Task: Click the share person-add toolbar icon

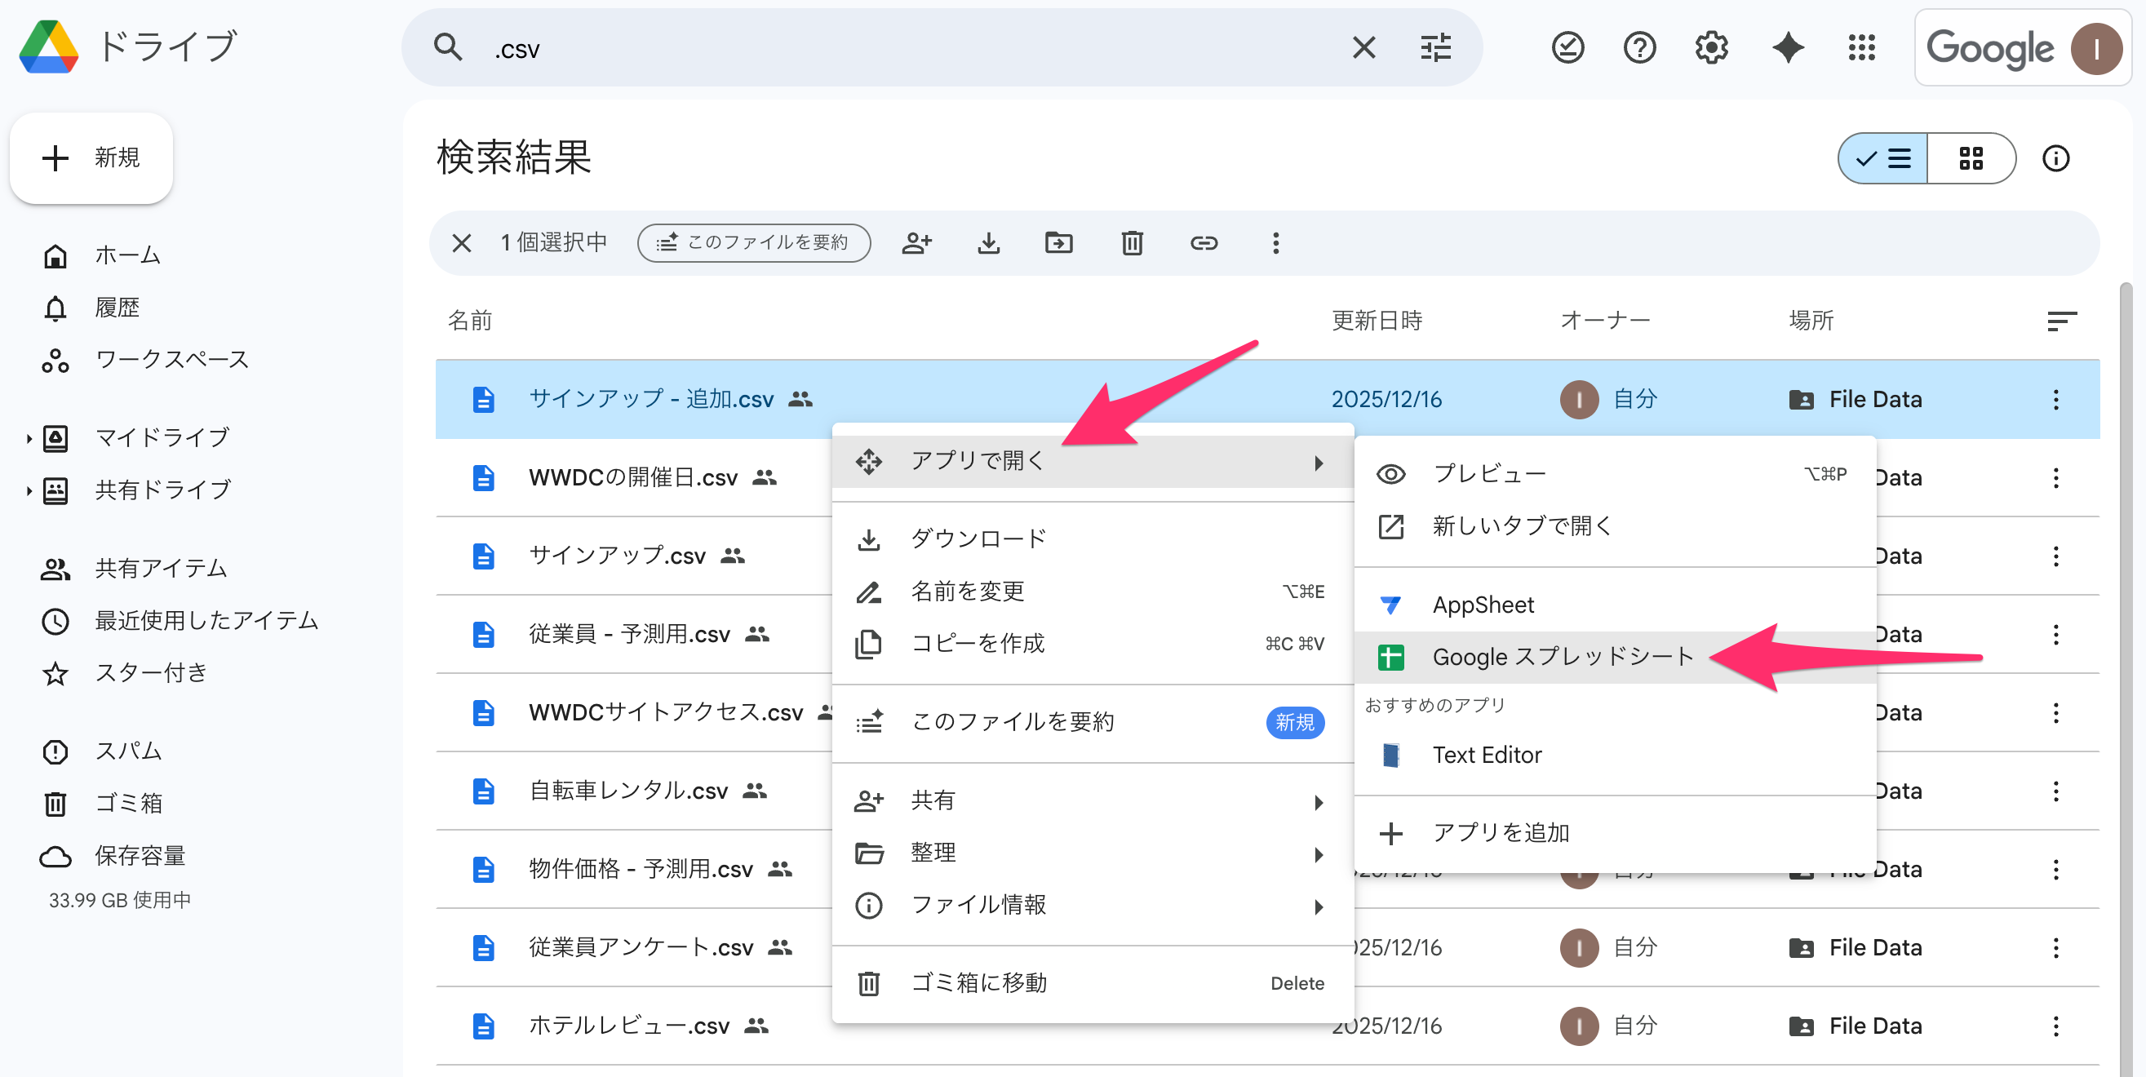Action: click(x=916, y=243)
